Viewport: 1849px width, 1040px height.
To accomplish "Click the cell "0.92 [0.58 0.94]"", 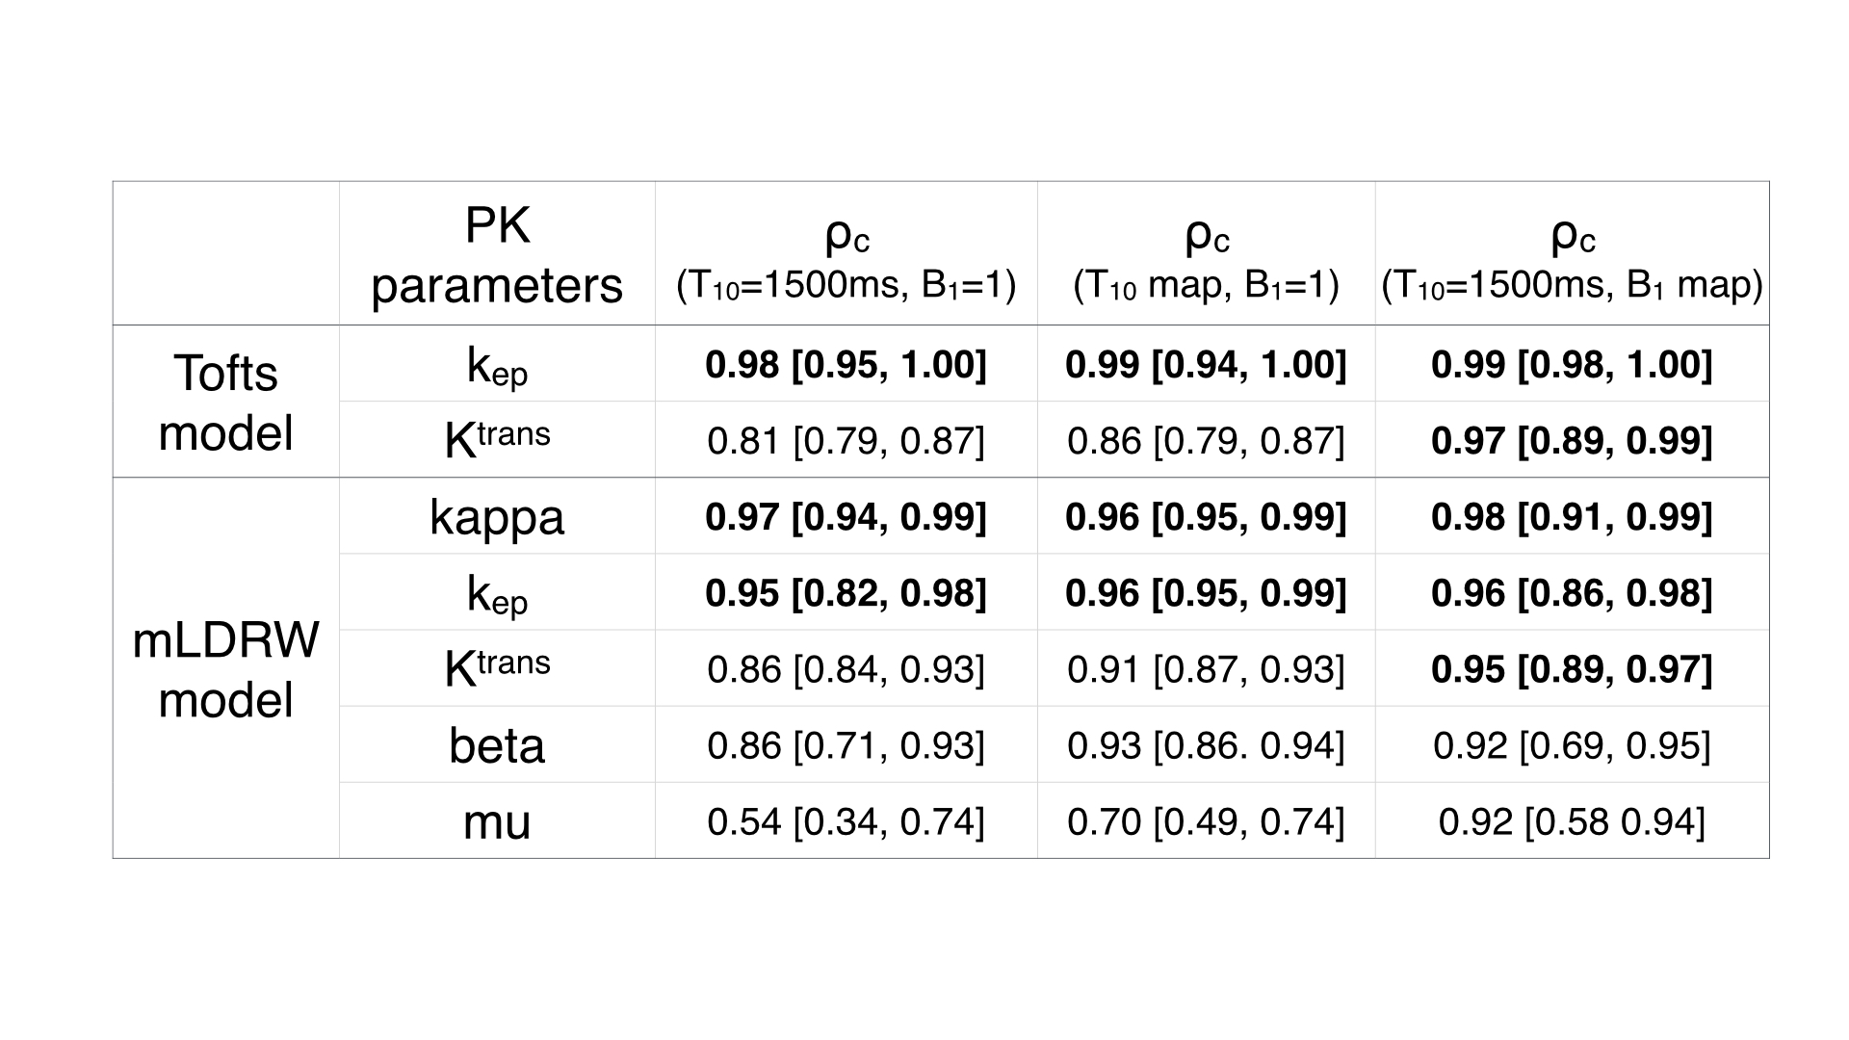I will [x=1572, y=821].
